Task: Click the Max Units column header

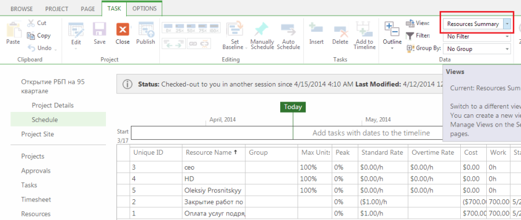Action: tap(315, 152)
